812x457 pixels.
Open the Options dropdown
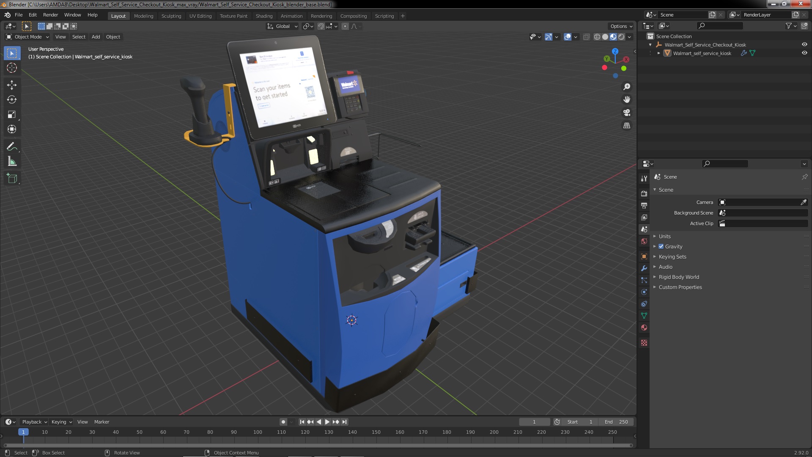point(621,26)
